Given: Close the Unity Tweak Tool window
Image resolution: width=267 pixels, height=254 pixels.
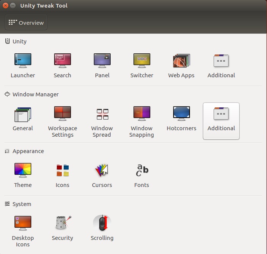Looking at the screenshot, I should click(x=5, y=5).
